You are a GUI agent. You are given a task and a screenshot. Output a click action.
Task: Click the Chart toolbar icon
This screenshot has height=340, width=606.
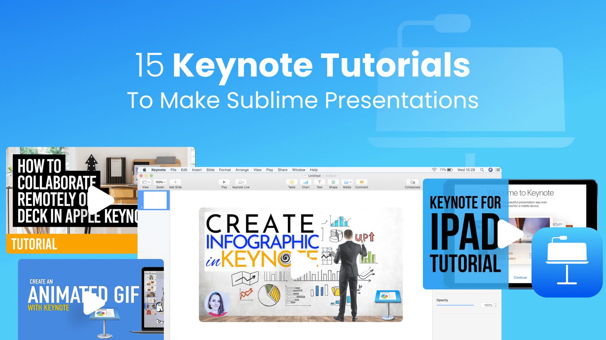[x=306, y=182]
